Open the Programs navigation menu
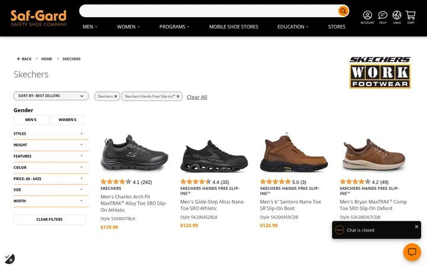Image resolution: width=427 pixels, height=267 pixels. point(174,27)
